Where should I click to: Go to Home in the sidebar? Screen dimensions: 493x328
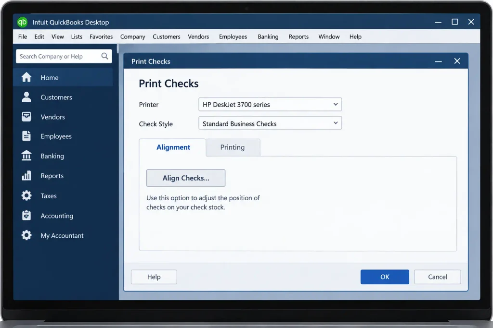[63, 77]
